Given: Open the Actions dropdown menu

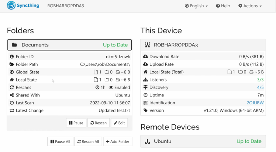Looking at the screenshot, I should [250, 6].
